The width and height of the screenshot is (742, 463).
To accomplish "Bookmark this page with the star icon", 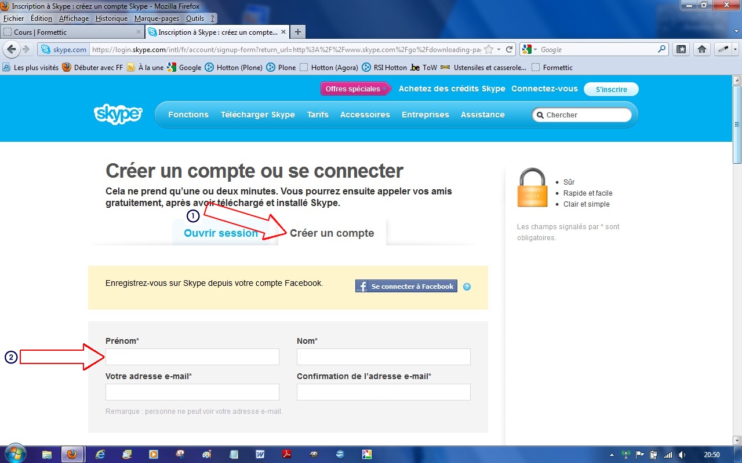I will click(489, 50).
